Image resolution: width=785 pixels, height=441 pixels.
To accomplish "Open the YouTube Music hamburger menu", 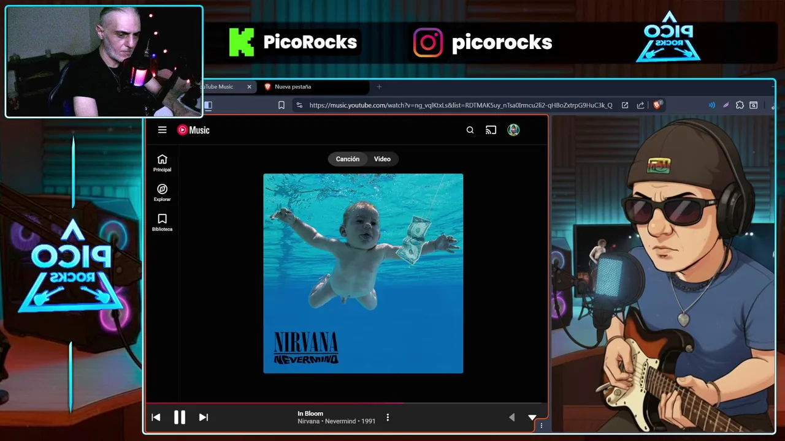I will coord(162,130).
